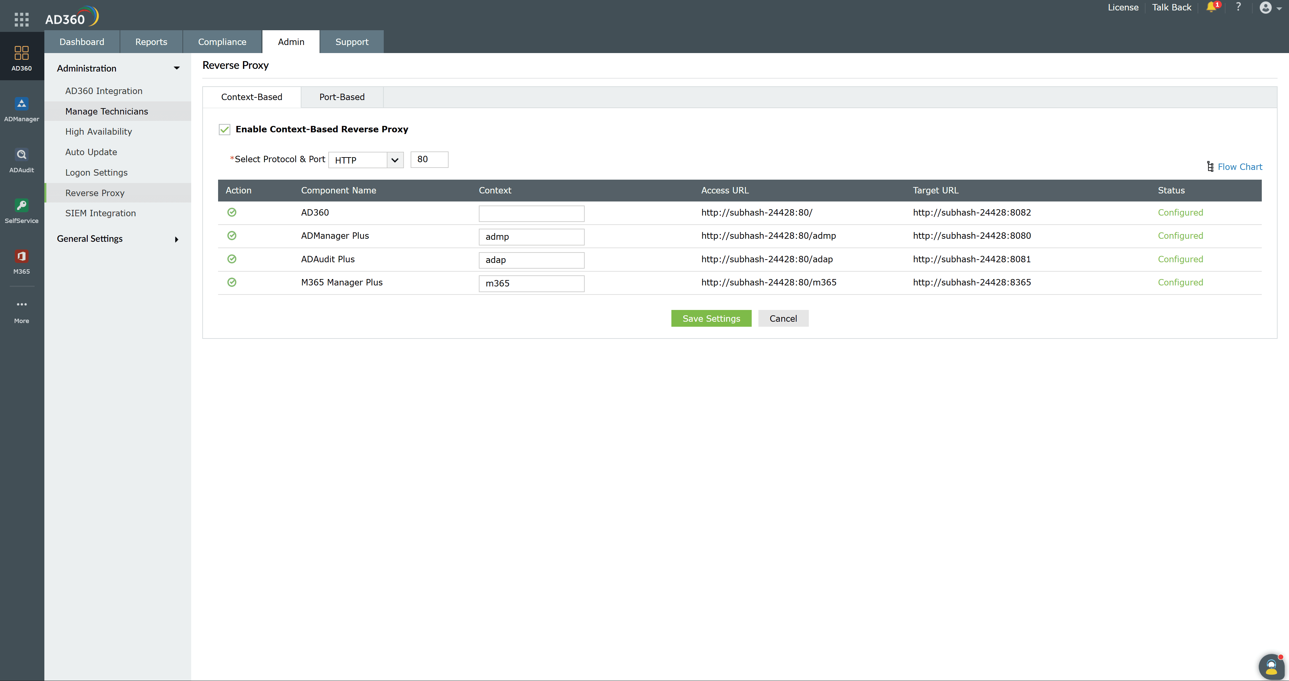
Task: Click the Status column header
Action: tap(1171, 190)
